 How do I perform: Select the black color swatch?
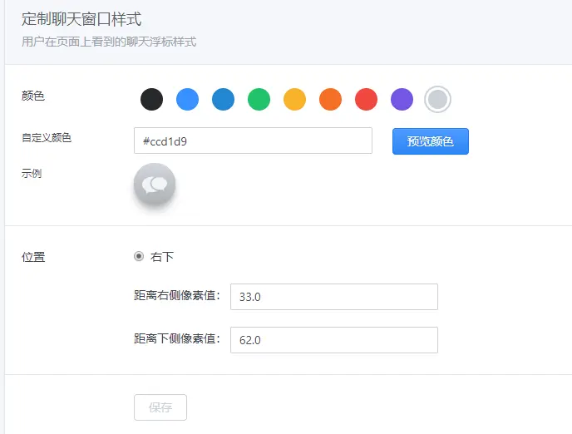pyautogui.click(x=151, y=99)
